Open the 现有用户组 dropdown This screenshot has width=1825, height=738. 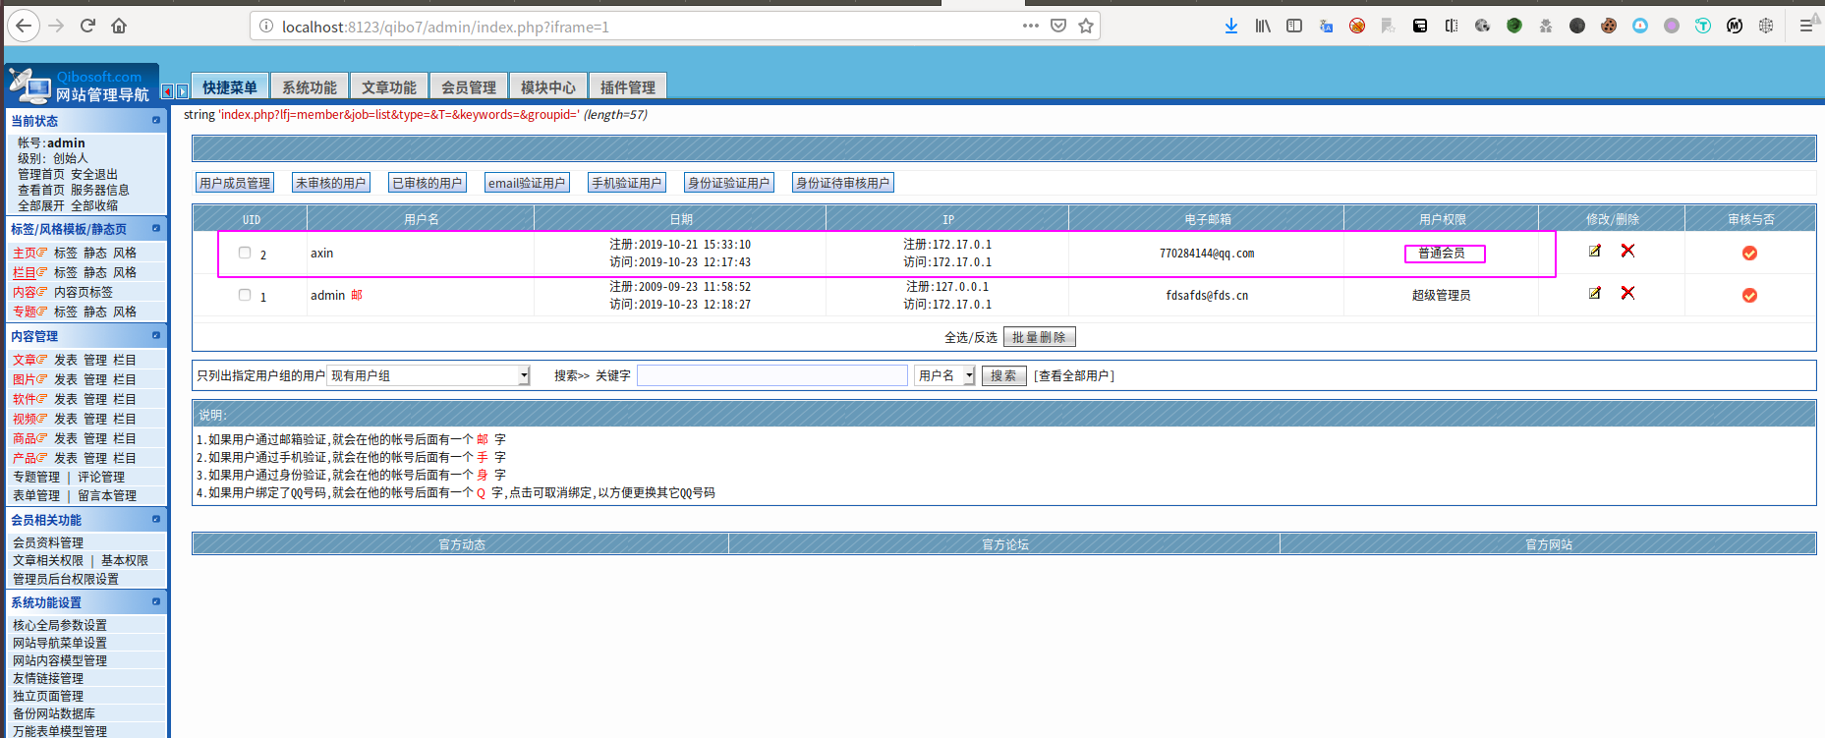tap(428, 375)
